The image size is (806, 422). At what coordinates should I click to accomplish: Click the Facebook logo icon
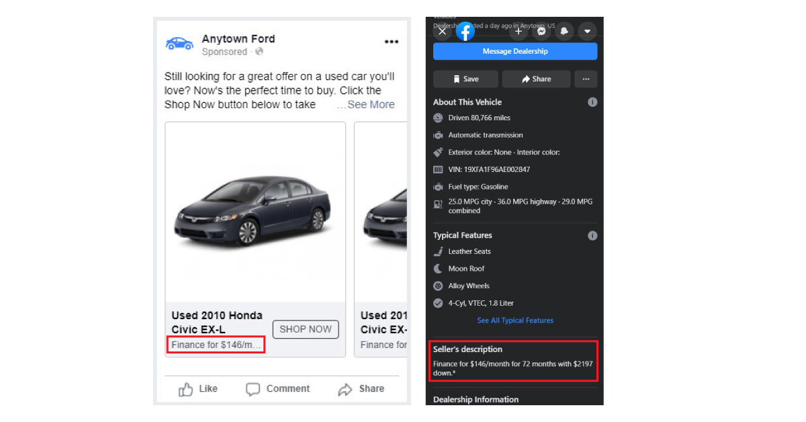click(x=465, y=31)
